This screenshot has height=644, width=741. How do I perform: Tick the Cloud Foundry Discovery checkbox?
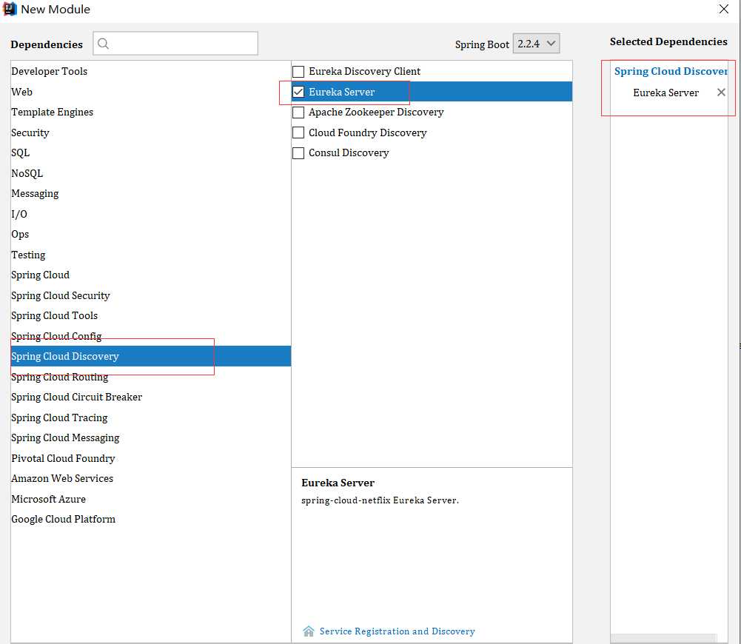(298, 133)
